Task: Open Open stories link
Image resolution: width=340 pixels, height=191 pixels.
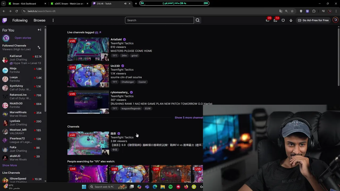Action: pos(23,38)
